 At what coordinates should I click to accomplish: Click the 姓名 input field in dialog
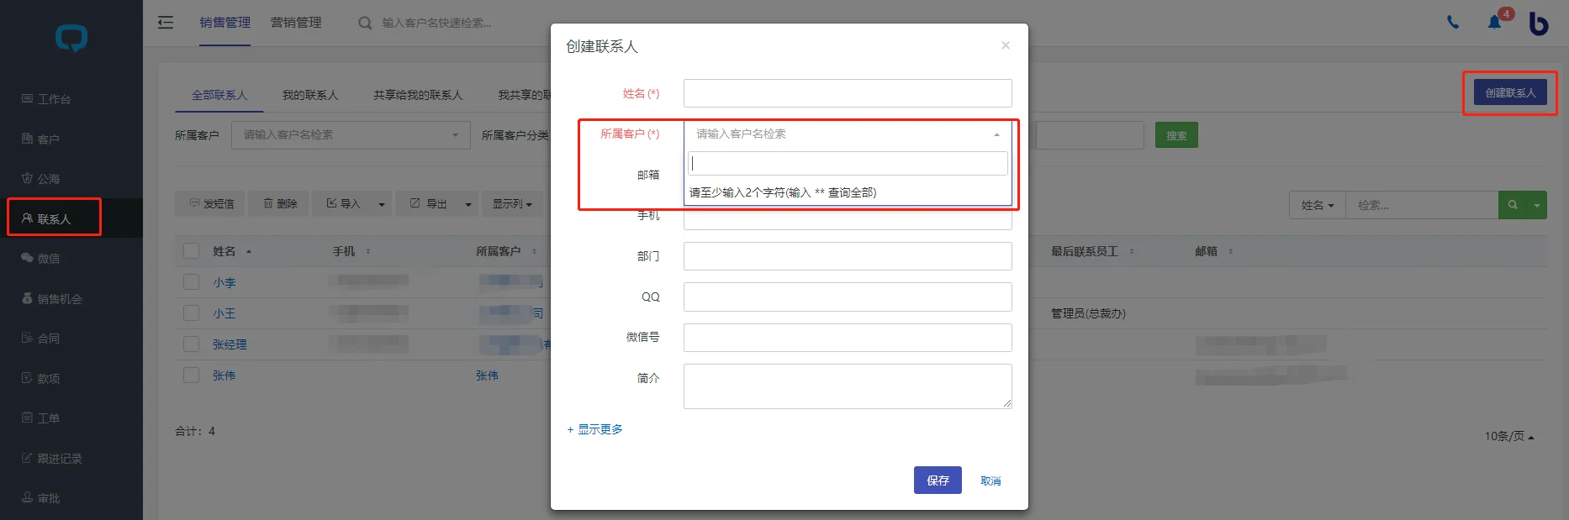pos(848,93)
